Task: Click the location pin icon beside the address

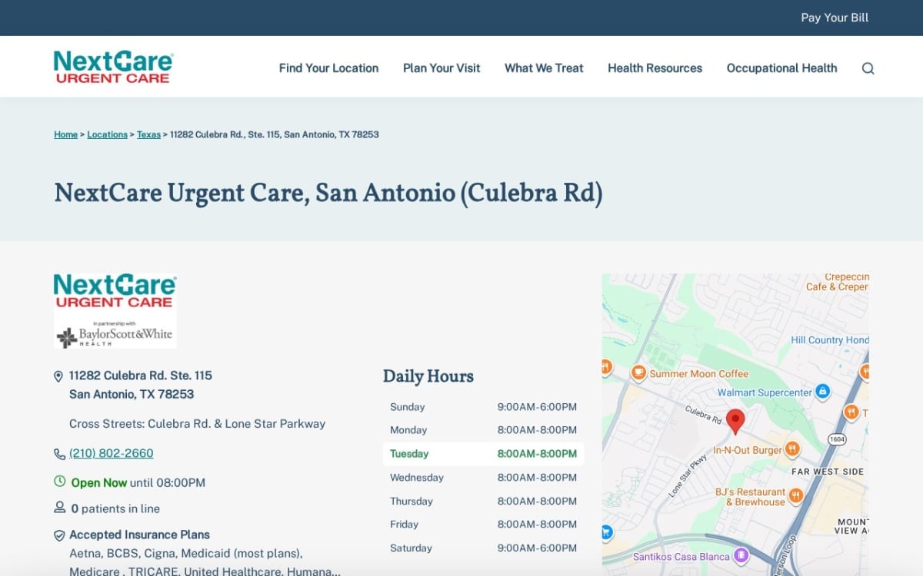Action: [58, 376]
